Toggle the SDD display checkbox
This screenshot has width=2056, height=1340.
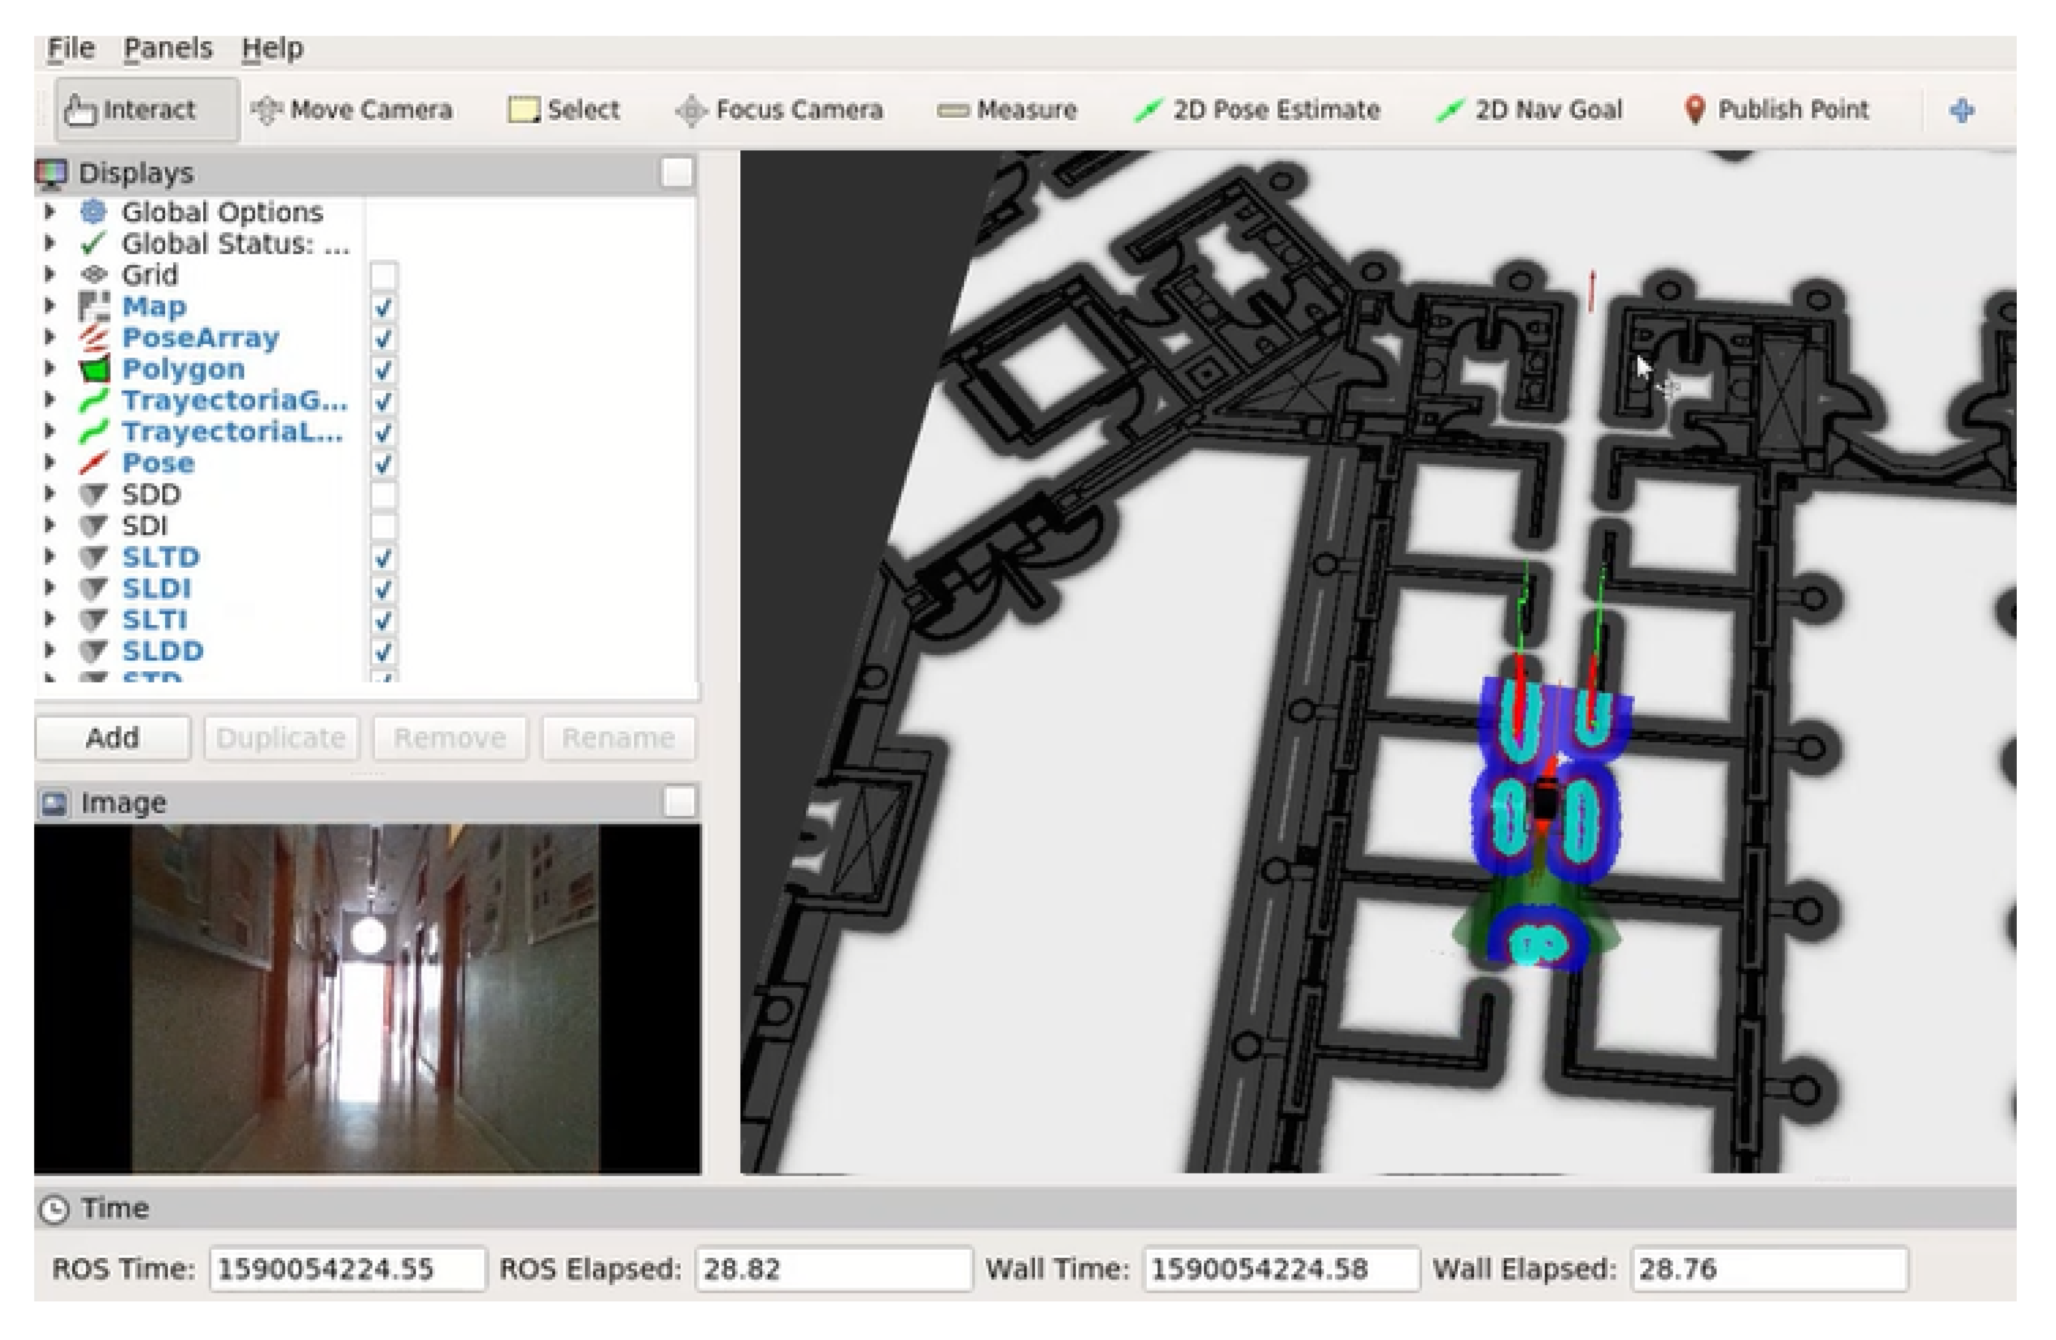click(x=383, y=495)
